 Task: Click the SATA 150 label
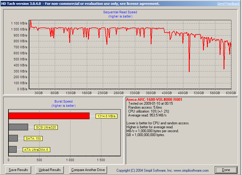pyautogui.click(x=33, y=138)
